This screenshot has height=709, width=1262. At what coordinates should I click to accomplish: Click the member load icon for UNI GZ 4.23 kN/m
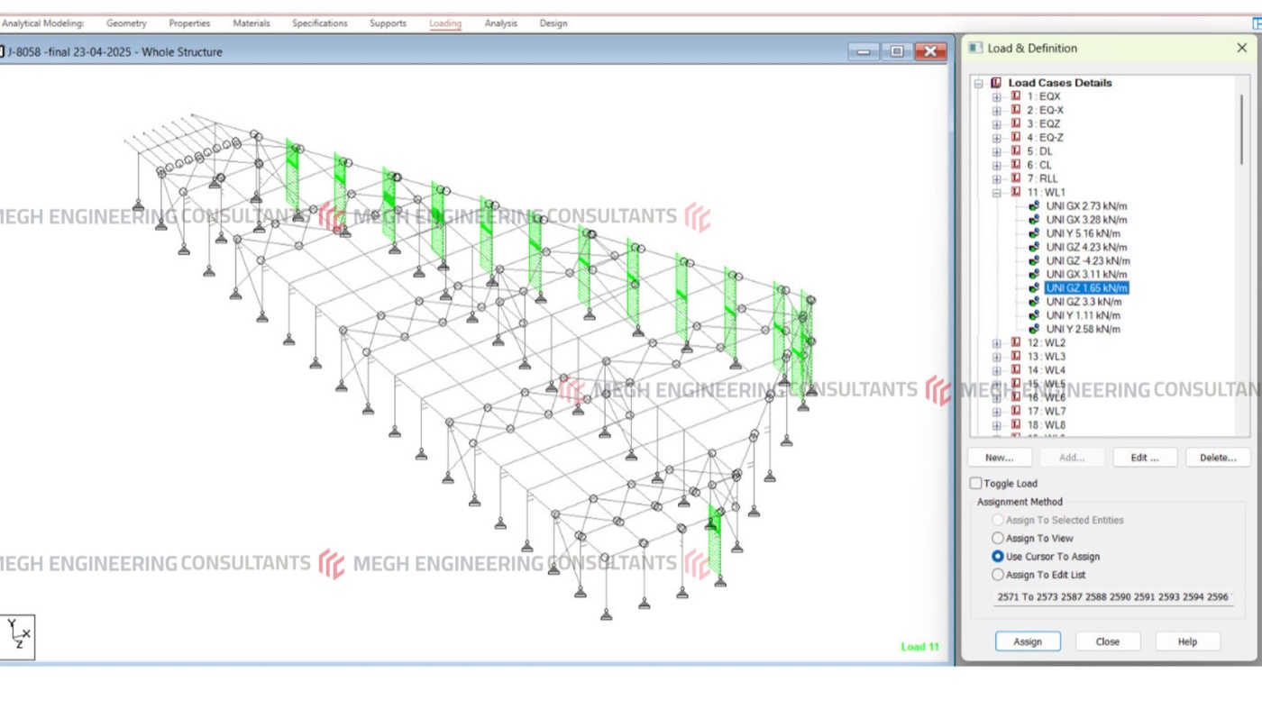point(1034,247)
